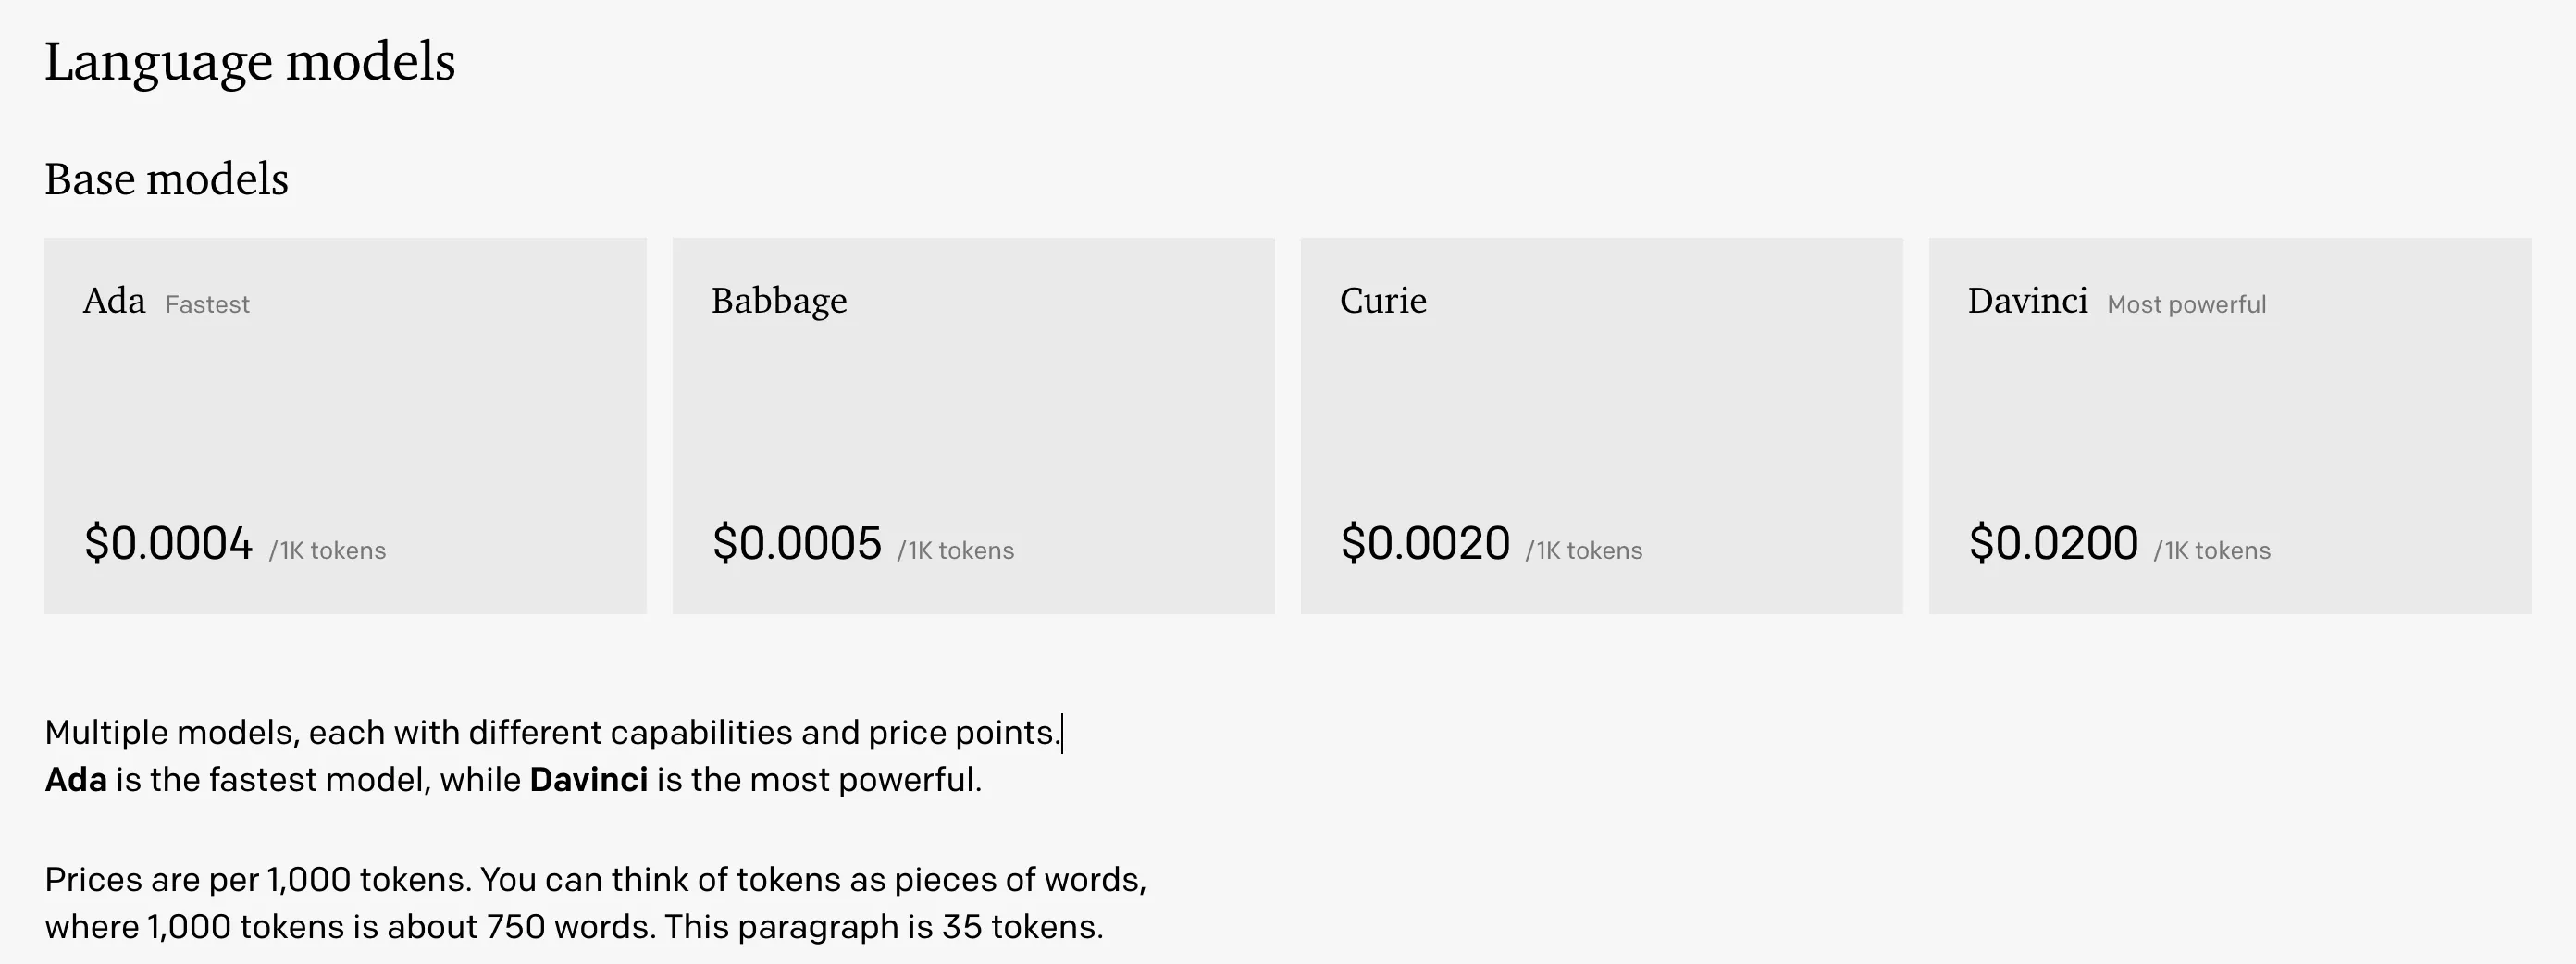The width and height of the screenshot is (2576, 964).
Task: Click the /1K tokens label under Curie
Action: coord(1583,551)
